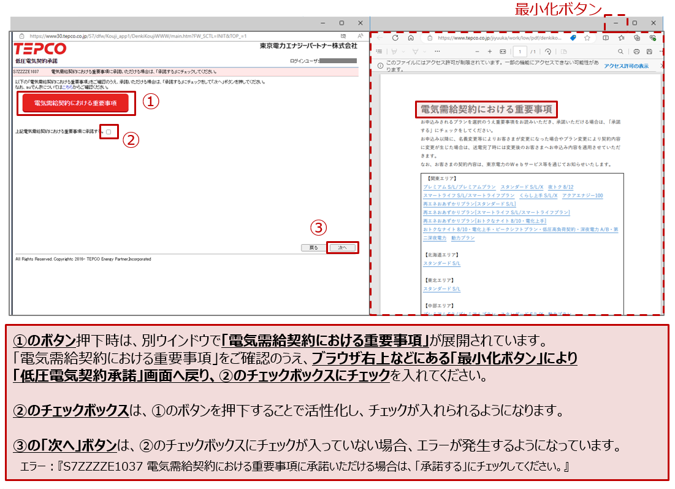Open the PDF toolbar more tools ellipsis
675x489 pixels.
[437, 52]
